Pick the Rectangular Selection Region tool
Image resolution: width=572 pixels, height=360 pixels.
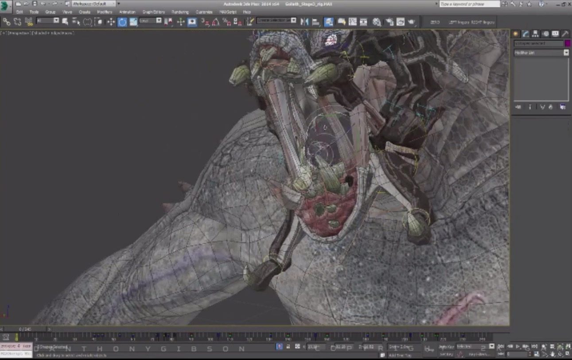88,21
